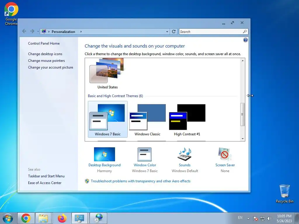Open Sounds settings icon
Image resolution: width=299 pixels, height=224 pixels.
[185, 154]
